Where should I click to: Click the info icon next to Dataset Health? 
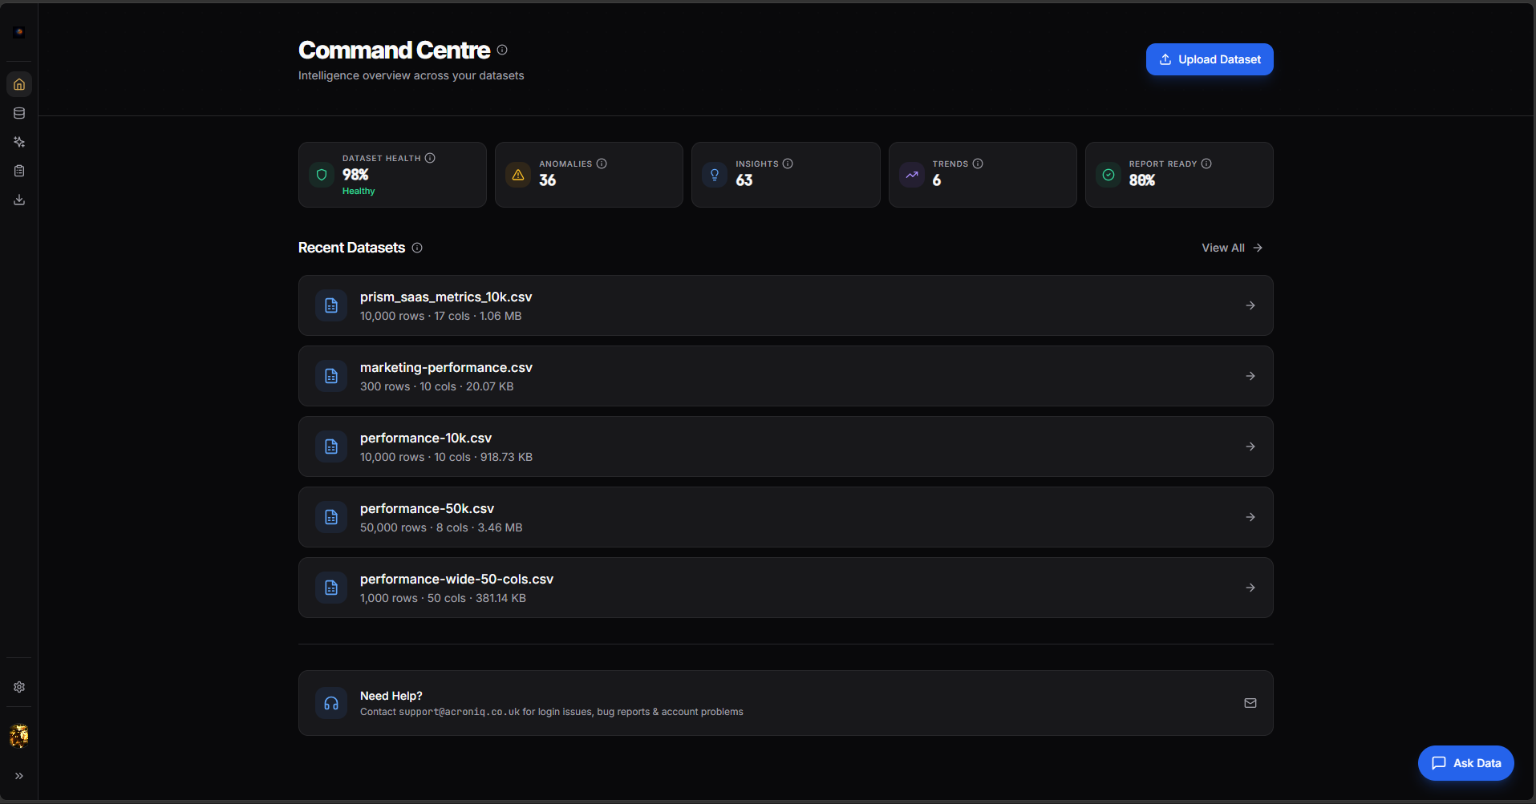(430, 158)
